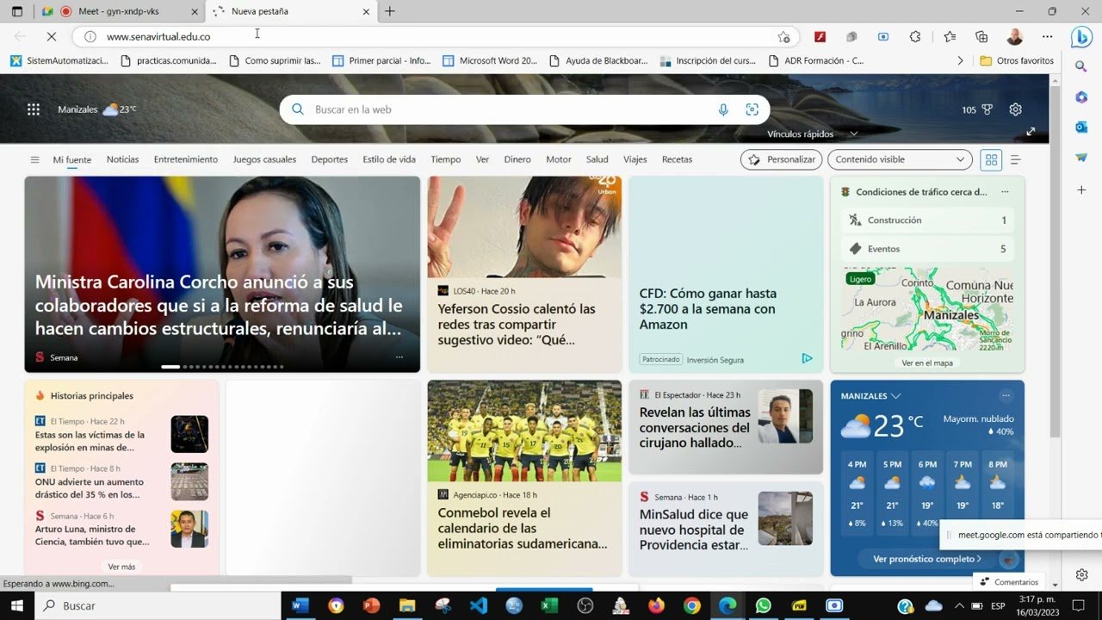Expand Manizales location chevron in weather card
Image resolution: width=1102 pixels, height=620 pixels.
[x=896, y=396]
